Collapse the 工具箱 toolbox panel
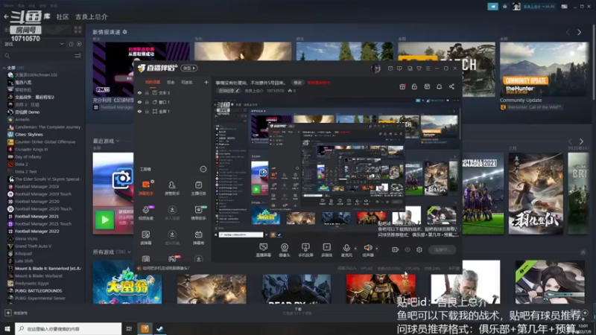The image size is (596, 335). (x=203, y=169)
